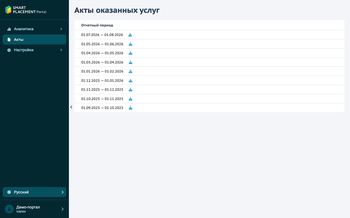The image size is (350, 218).
Task: Download the act for 01.09.2025 — 01.10.2025
Action: (x=130, y=108)
